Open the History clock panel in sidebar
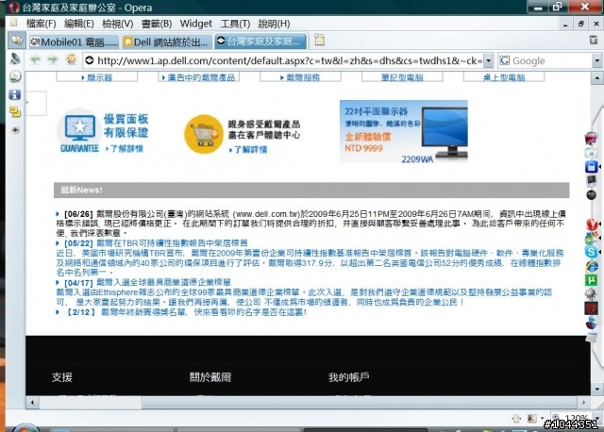Viewport: 604px width, 432px height. [x=15, y=76]
